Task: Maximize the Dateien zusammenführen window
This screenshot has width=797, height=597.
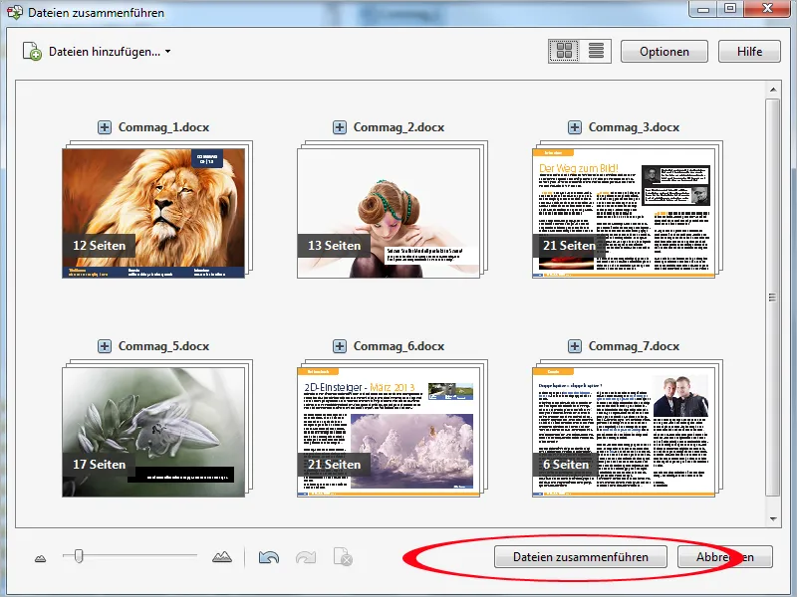Action: [x=730, y=8]
